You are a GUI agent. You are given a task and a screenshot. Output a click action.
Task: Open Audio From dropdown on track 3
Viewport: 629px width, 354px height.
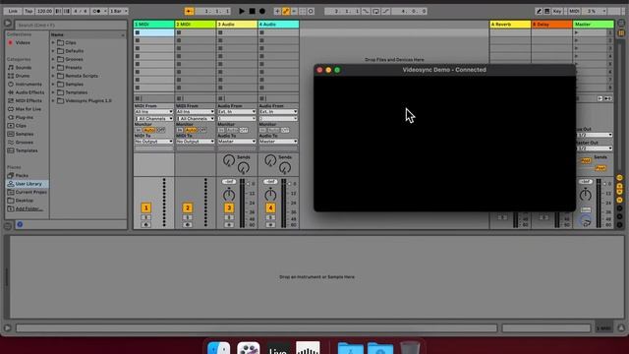(237, 111)
